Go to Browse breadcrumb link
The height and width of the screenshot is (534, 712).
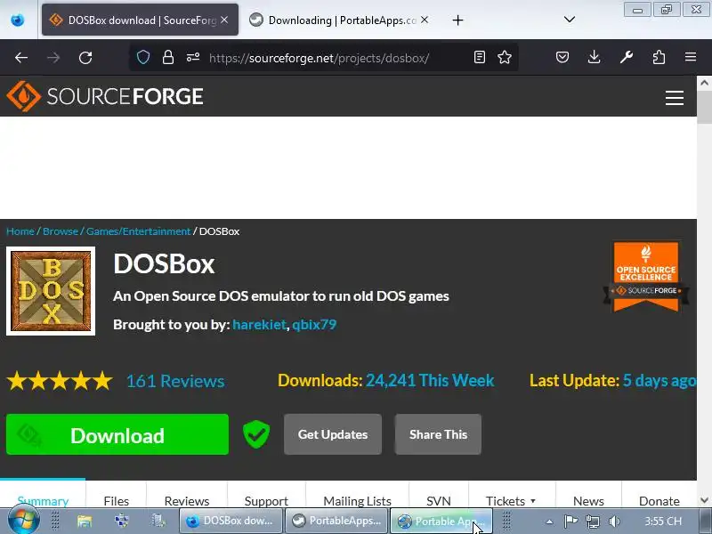61,231
